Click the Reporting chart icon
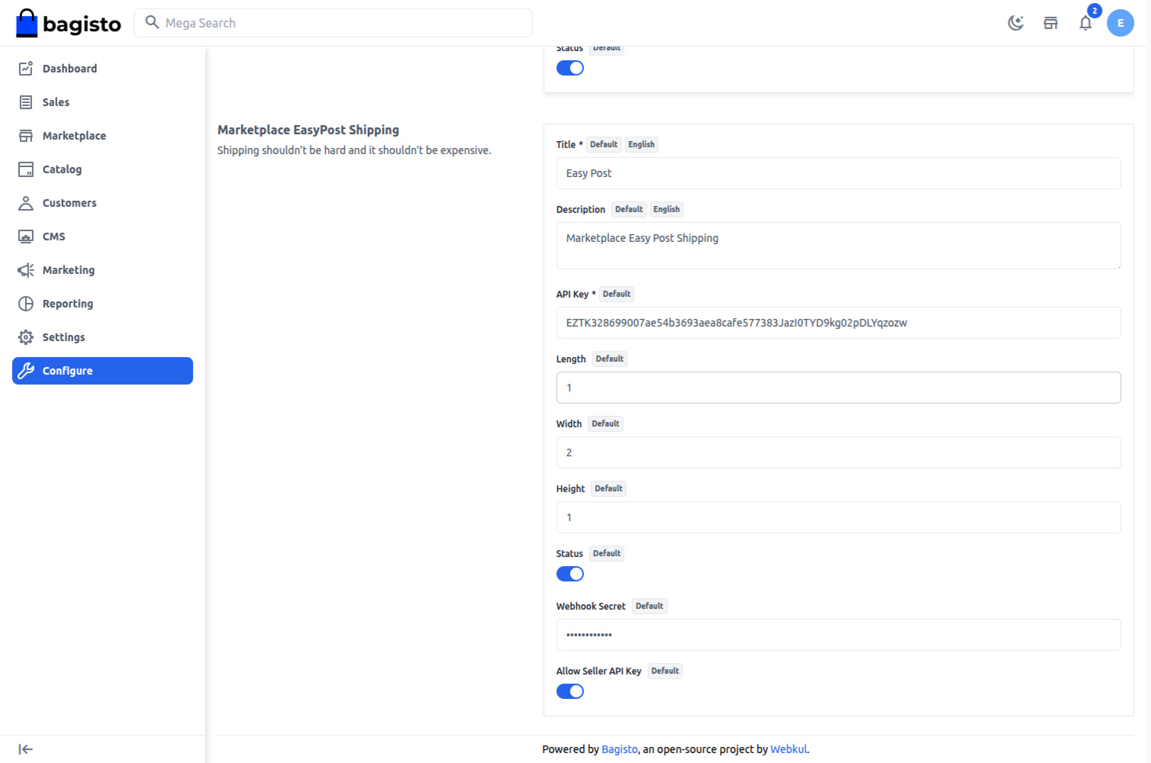This screenshot has width=1151, height=763. (26, 304)
